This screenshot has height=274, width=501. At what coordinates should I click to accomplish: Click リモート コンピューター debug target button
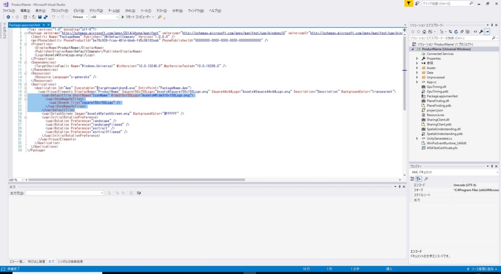coord(137,17)
